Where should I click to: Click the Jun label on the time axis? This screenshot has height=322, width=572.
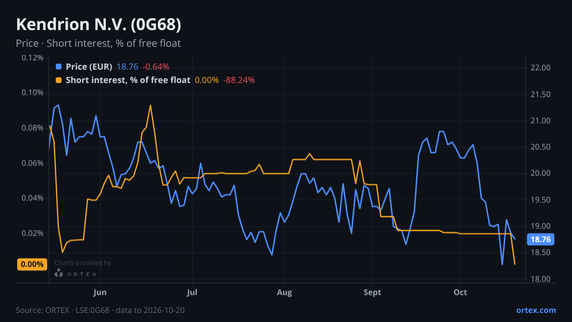pos(100,292)
